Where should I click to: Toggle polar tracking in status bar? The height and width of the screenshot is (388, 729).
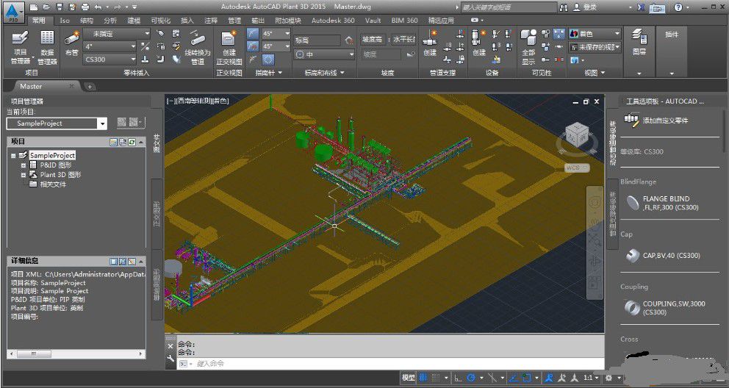[471, 378]
